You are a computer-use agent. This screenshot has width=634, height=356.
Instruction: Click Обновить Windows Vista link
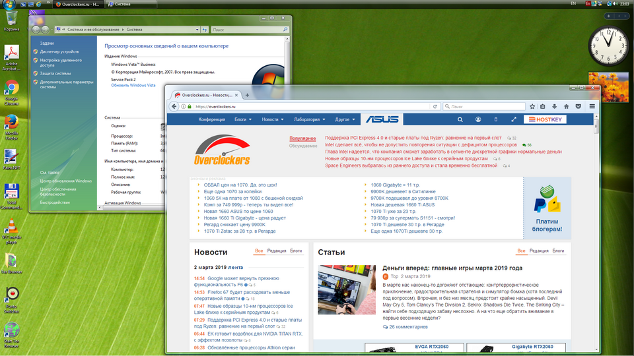coord(133,85)
